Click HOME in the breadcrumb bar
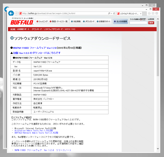 coord(13,29)
